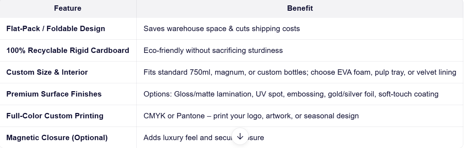
Task: Click the Premium Surface Finishes feature
Action: tap(54, 94)
